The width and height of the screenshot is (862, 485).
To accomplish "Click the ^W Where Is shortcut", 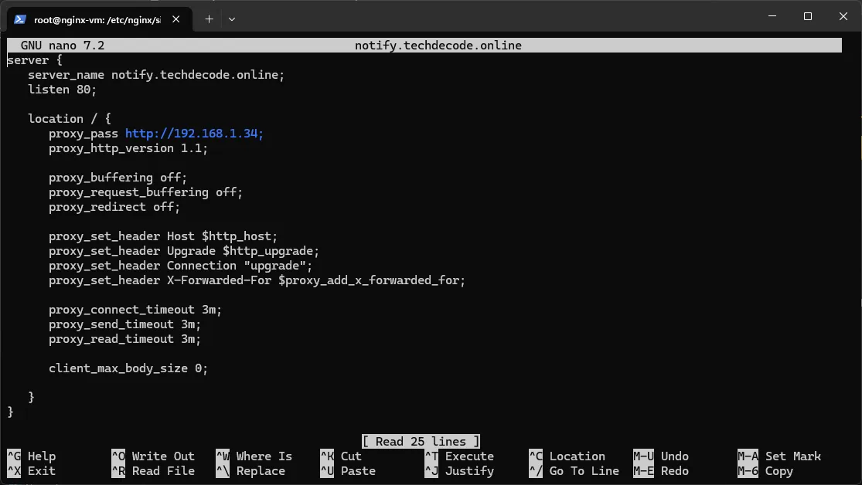I will tap(254, 456).
